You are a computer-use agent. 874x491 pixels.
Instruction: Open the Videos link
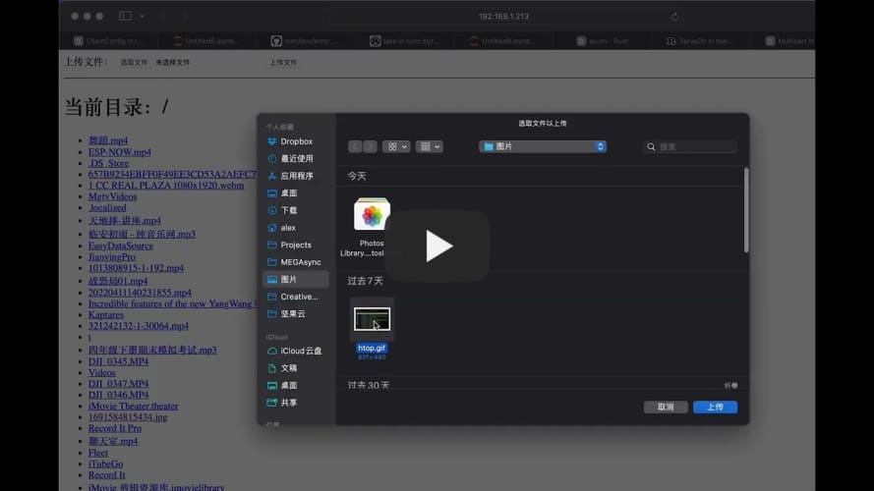pyautogui.click(x=102, y=372)
